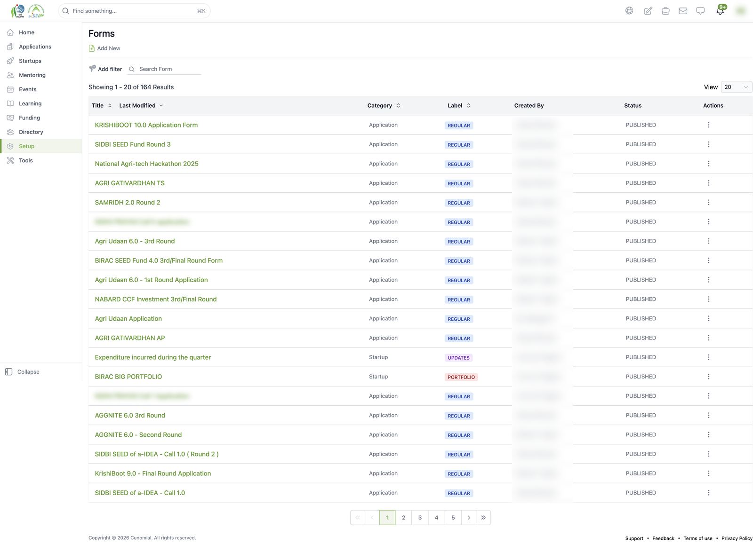753x544 pixels.
Task: Collapse the sidebar
Action: click(x=23, y=371)
